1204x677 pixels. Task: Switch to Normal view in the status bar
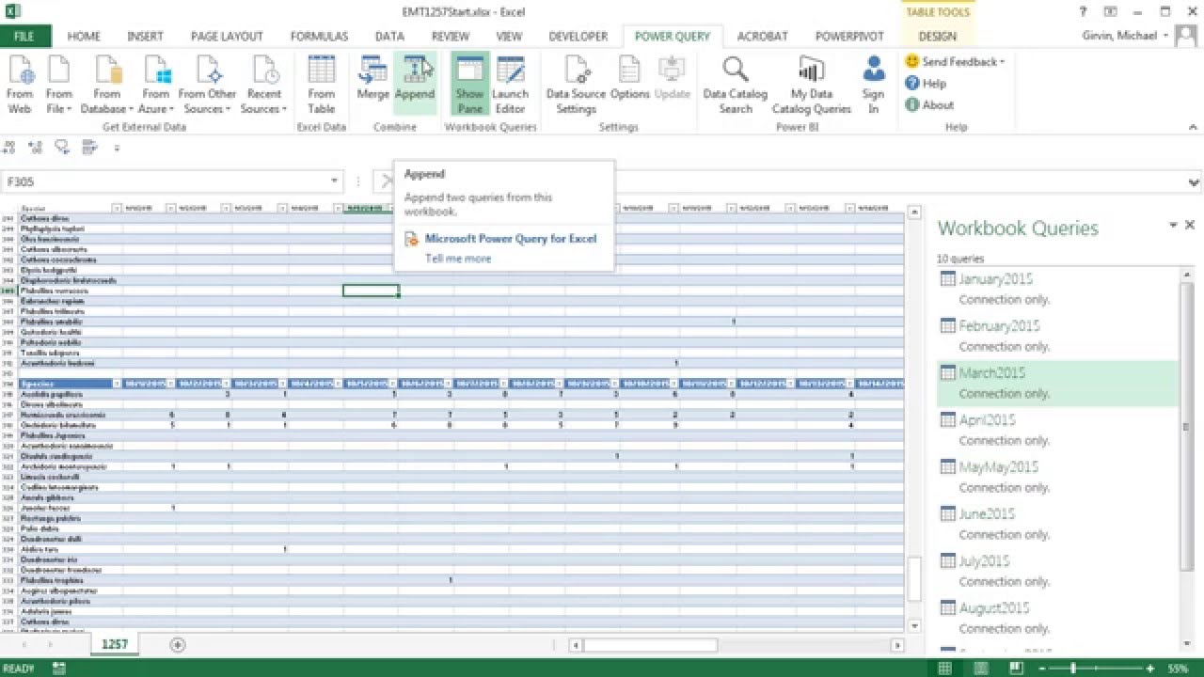[x=944, y=669]
